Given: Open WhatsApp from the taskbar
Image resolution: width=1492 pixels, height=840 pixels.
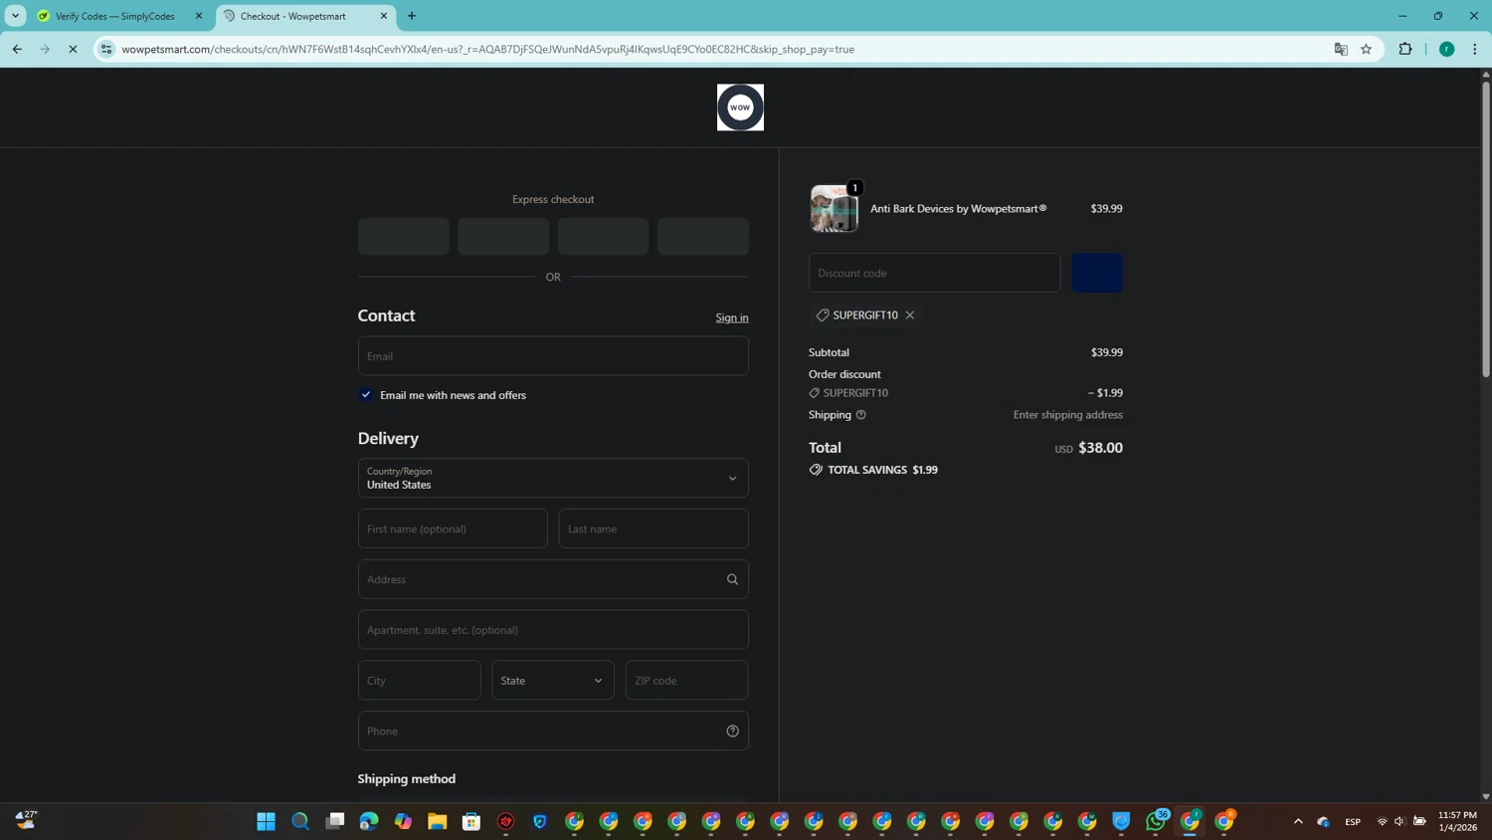Looking at the screenshot, I should coord(1156,821).
